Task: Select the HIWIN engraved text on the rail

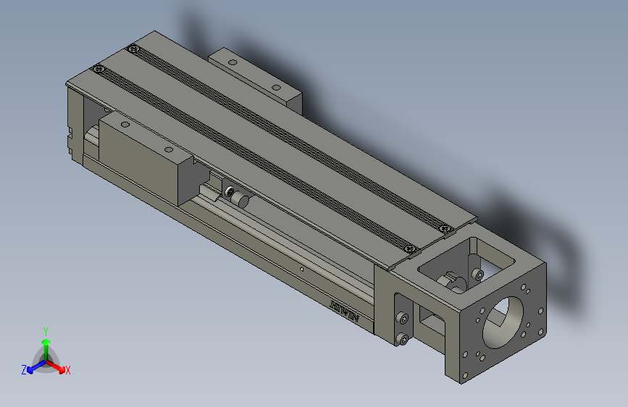Action: 345,311
